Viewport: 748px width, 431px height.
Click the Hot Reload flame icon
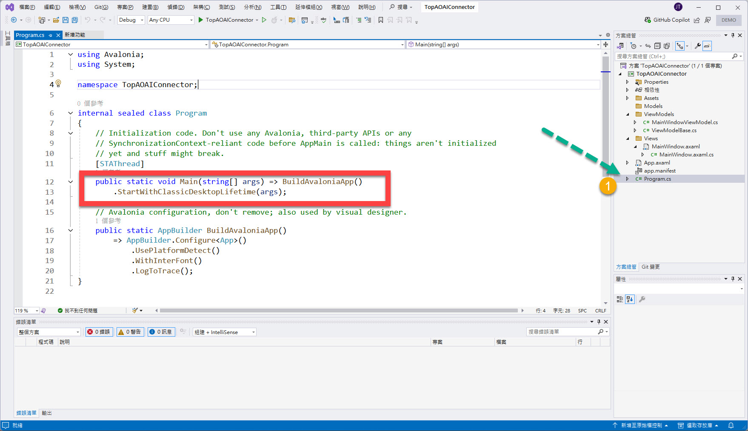point(274,20)
